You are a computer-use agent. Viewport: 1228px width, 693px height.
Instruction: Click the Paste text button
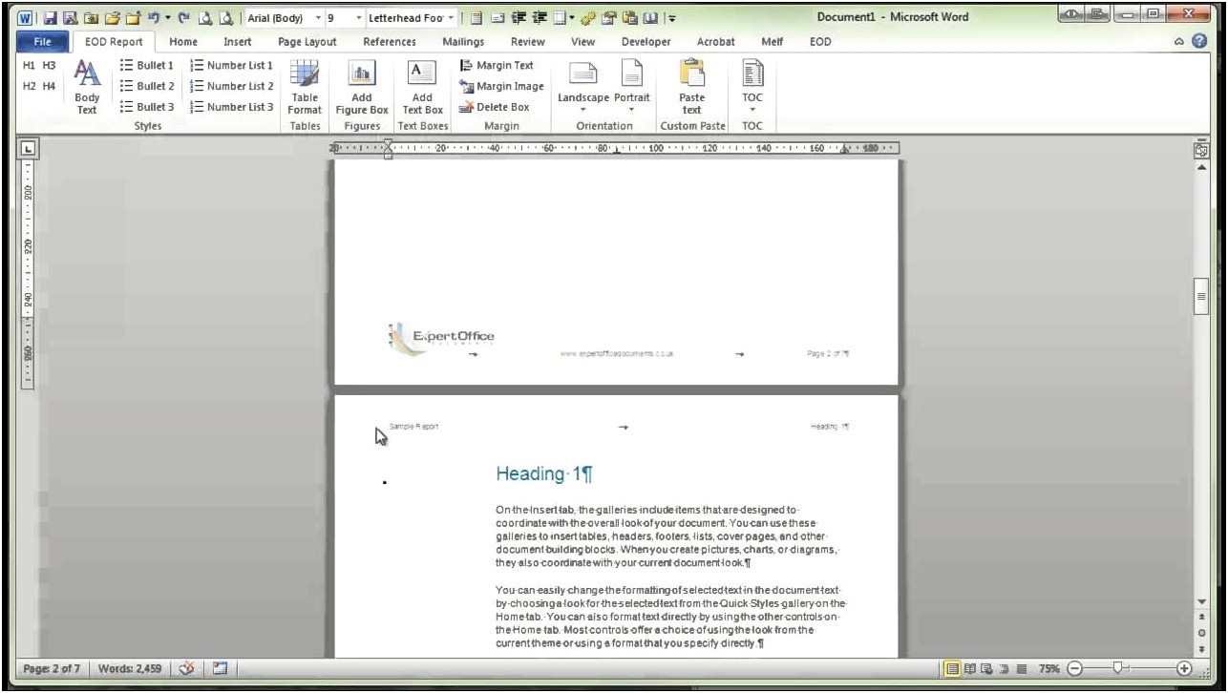click(691, 87)
